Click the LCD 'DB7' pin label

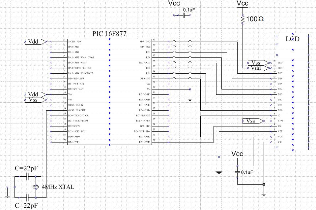280,73
